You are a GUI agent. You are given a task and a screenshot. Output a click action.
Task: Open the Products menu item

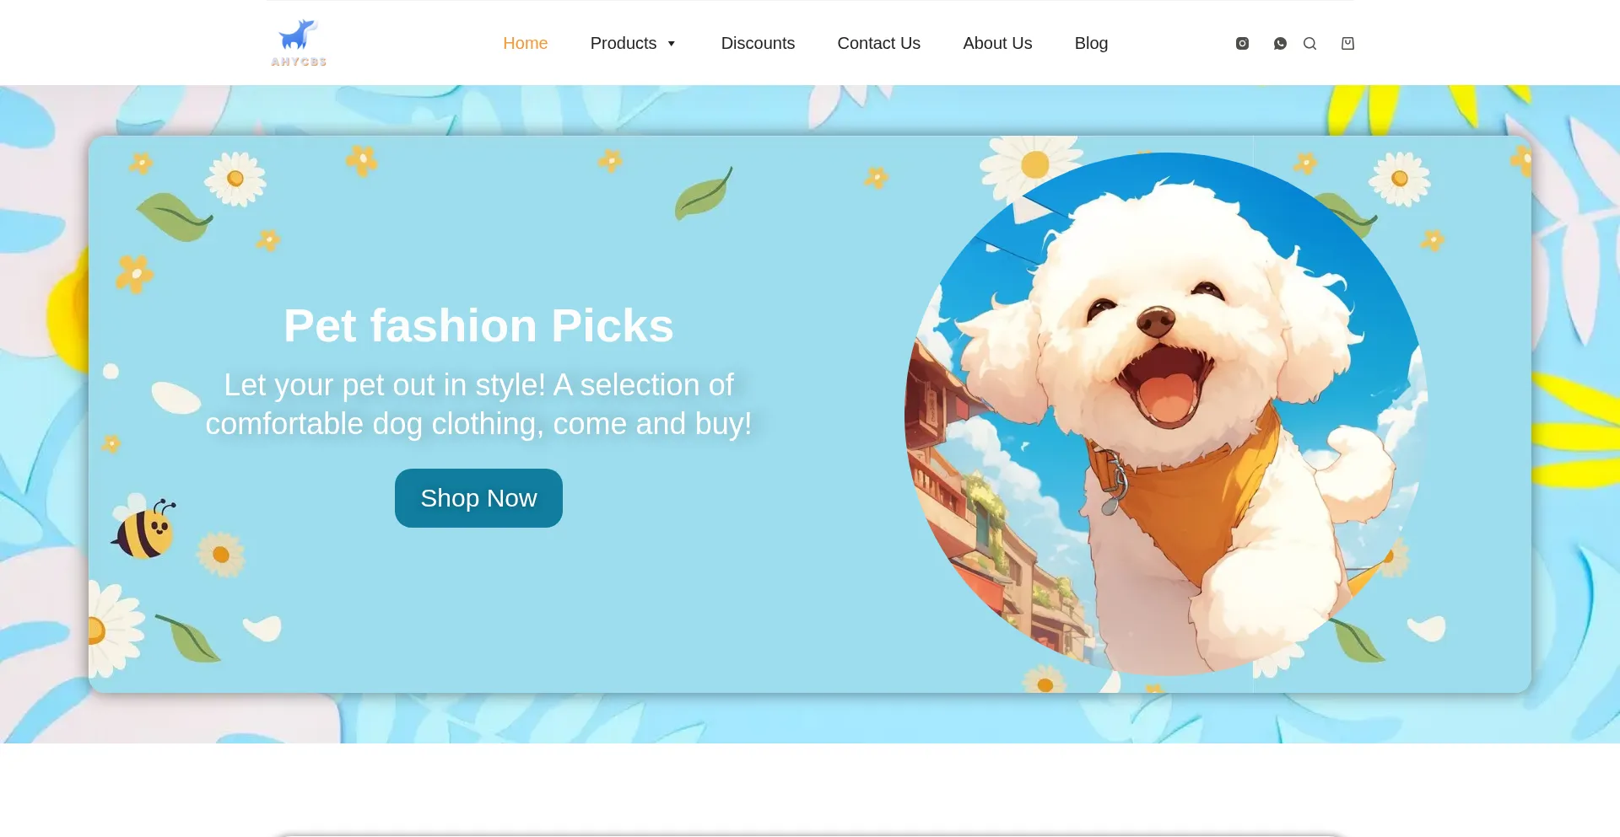tap(623, 43)
